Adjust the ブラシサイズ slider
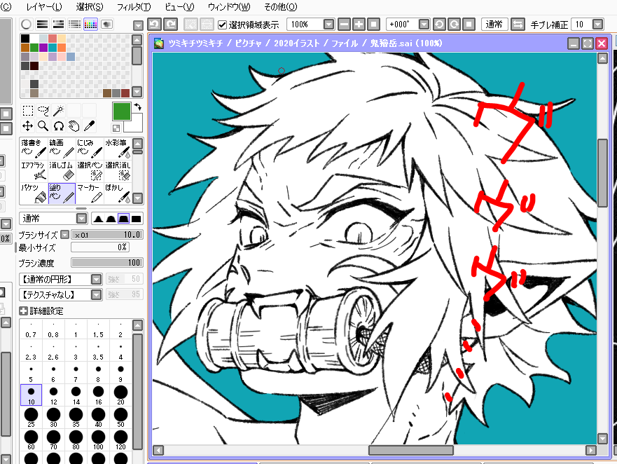The image size is (617, 464). 106,235
